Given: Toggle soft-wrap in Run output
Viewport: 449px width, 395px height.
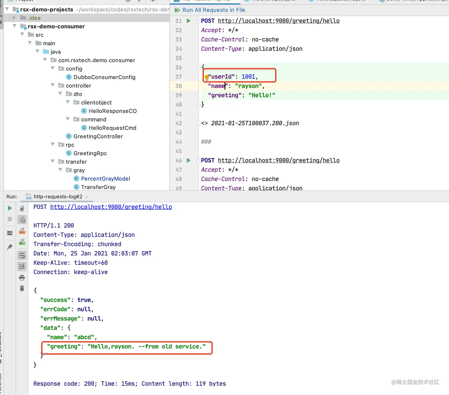Looking at the screenshot, I should click(x=22, y=256).
